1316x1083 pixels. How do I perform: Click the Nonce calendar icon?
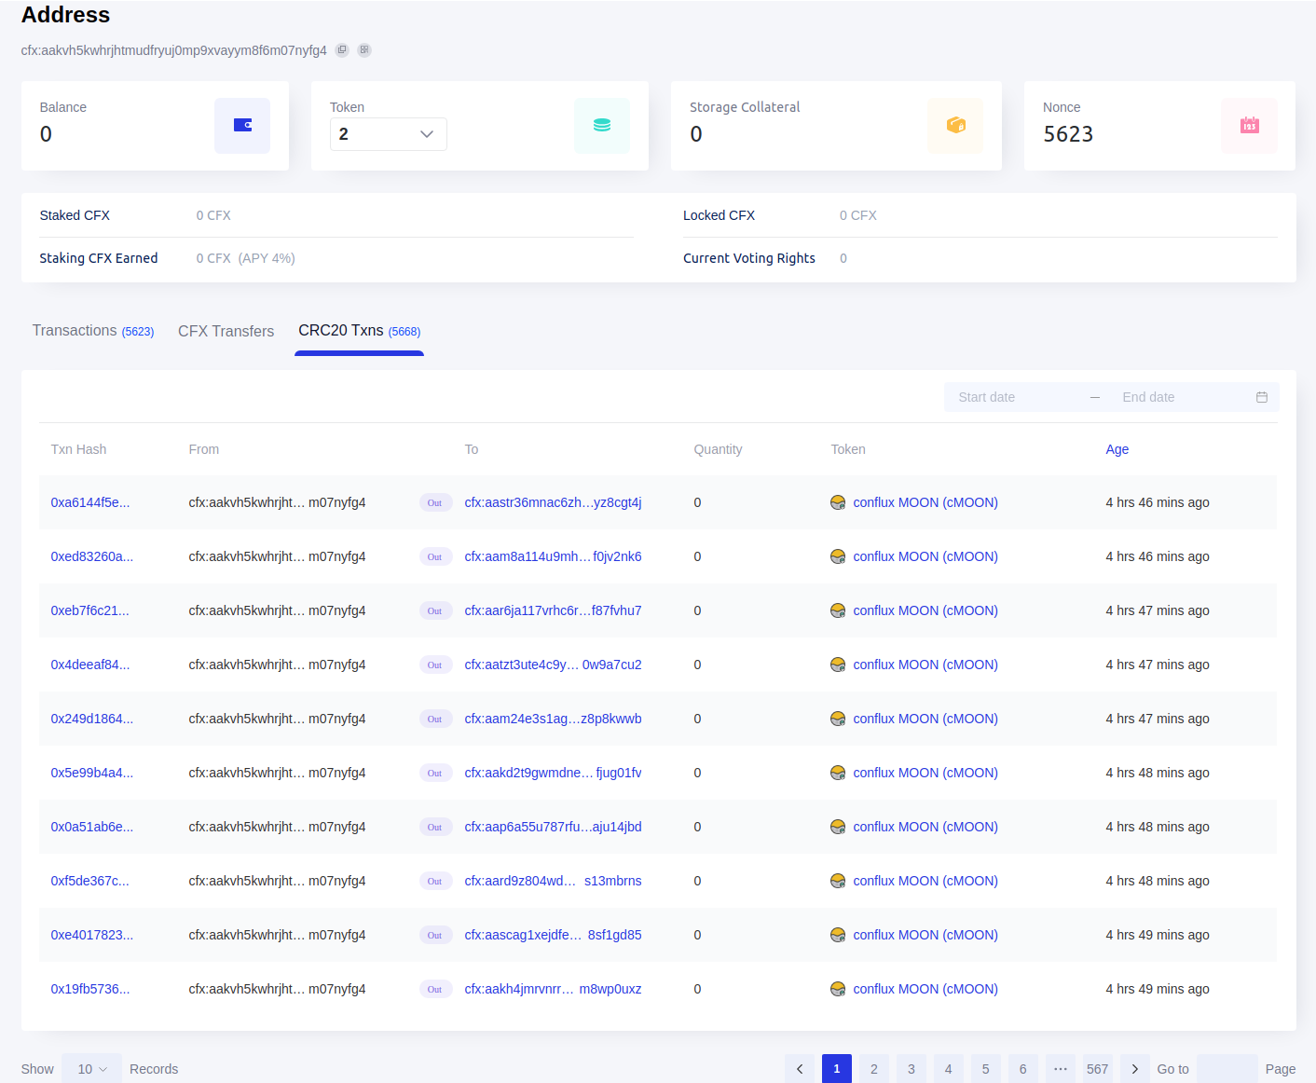tap(1250, 126)
